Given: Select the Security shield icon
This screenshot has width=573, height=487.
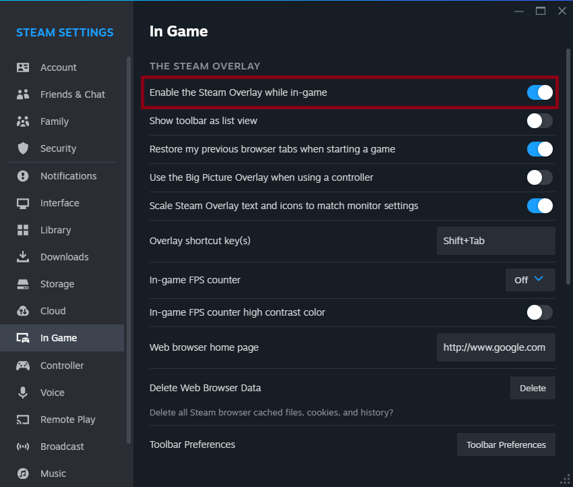Looking at the screenshot, I should pos(24,148).
